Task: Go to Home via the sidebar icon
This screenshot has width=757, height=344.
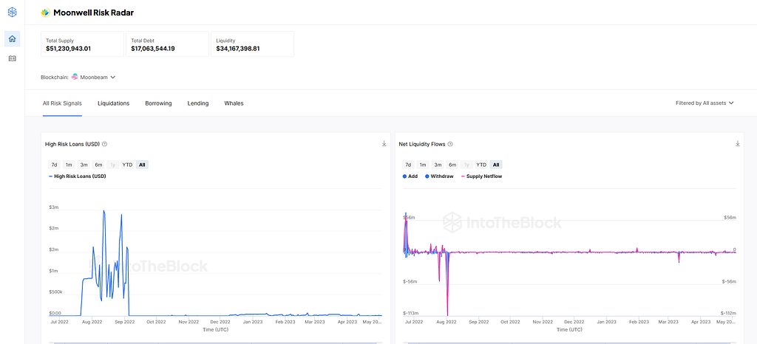Action: pos(12,39)
